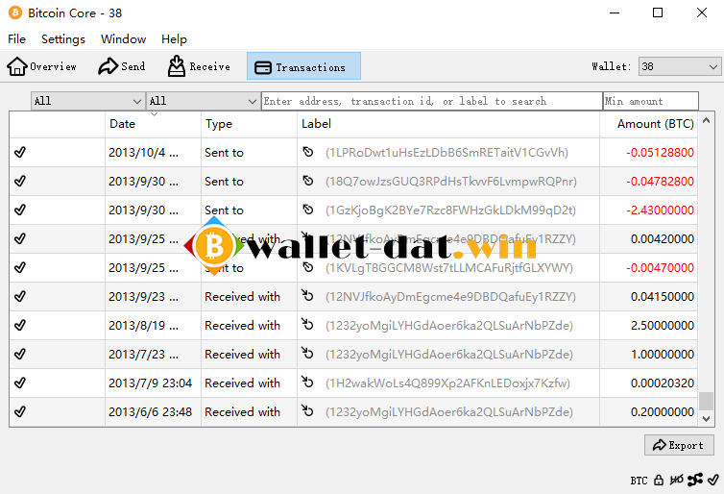Export the transaction list

click(x=679, y=445)
